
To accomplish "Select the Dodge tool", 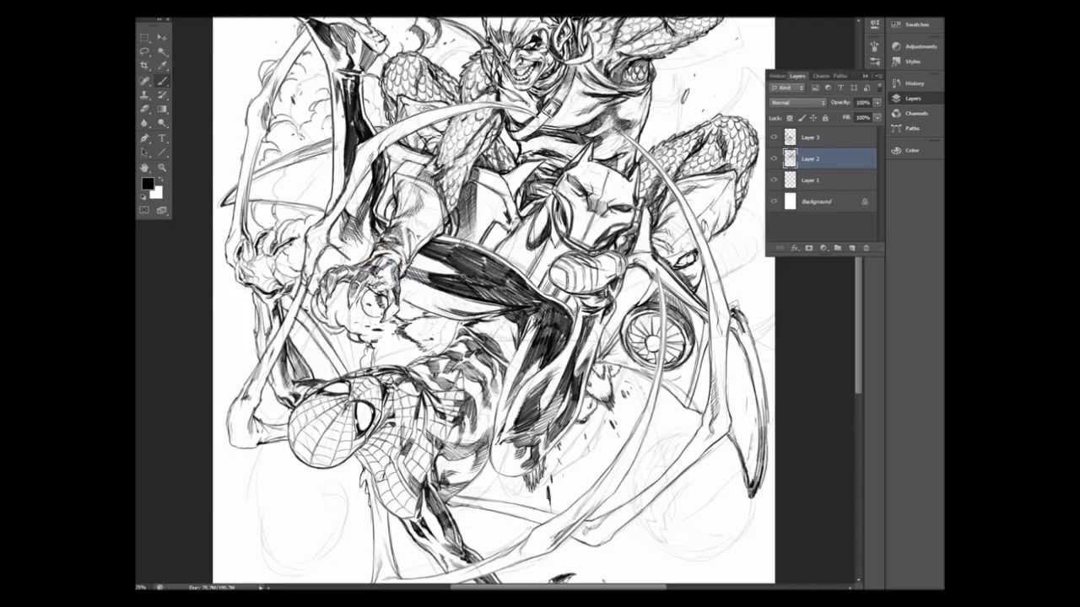I will pos(161,123).
